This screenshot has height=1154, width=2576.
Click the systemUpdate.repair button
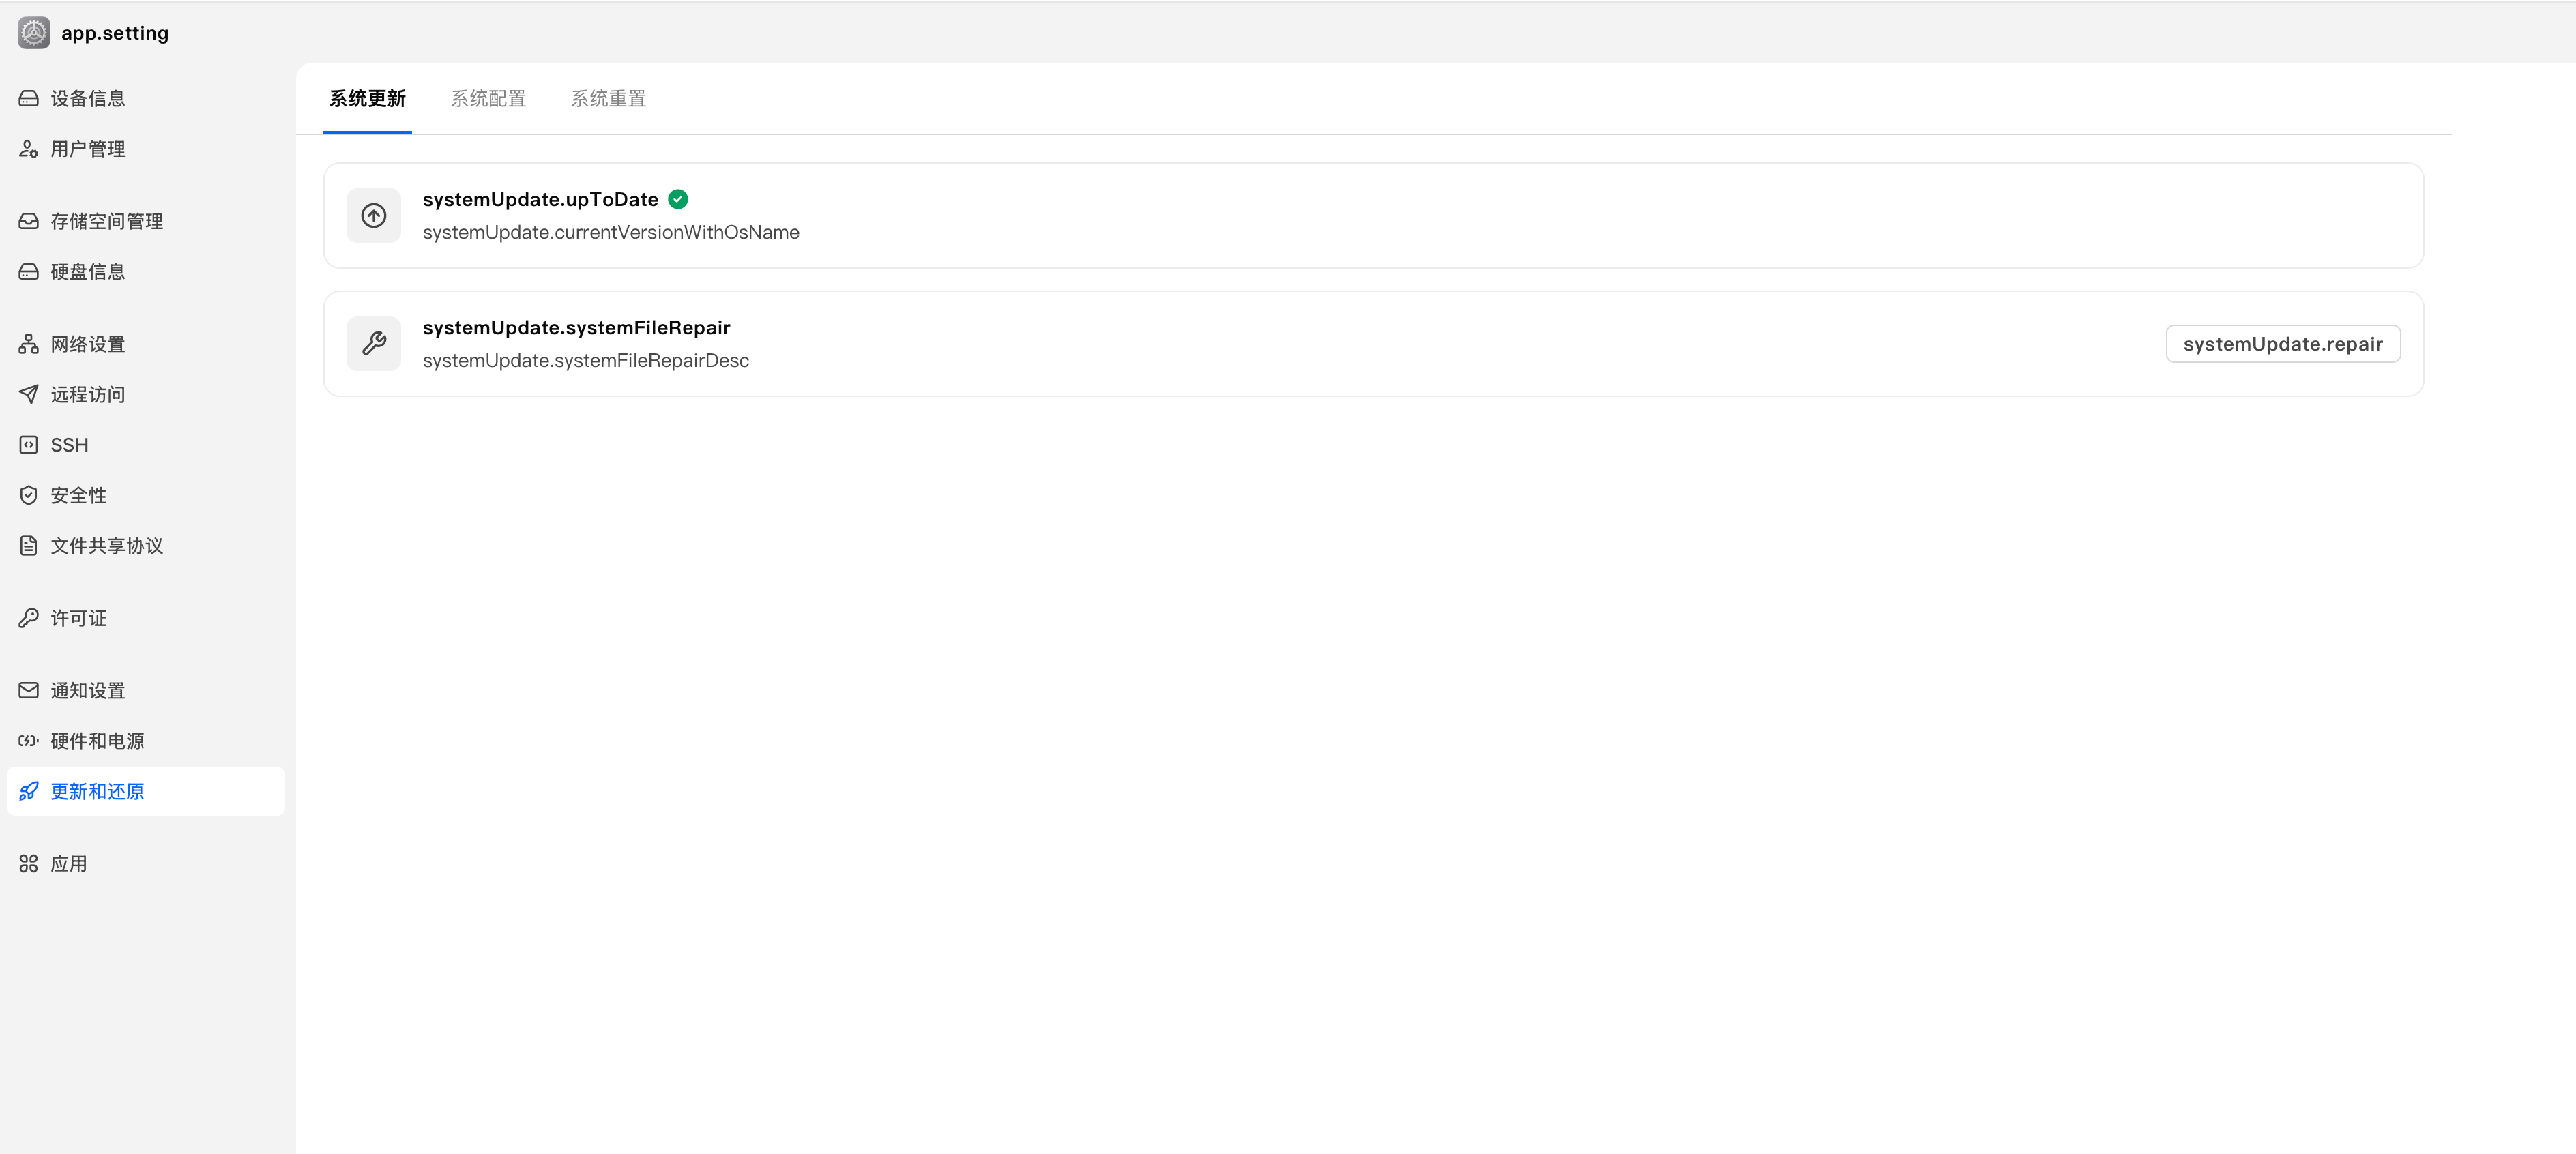(x=2283, y=344)
